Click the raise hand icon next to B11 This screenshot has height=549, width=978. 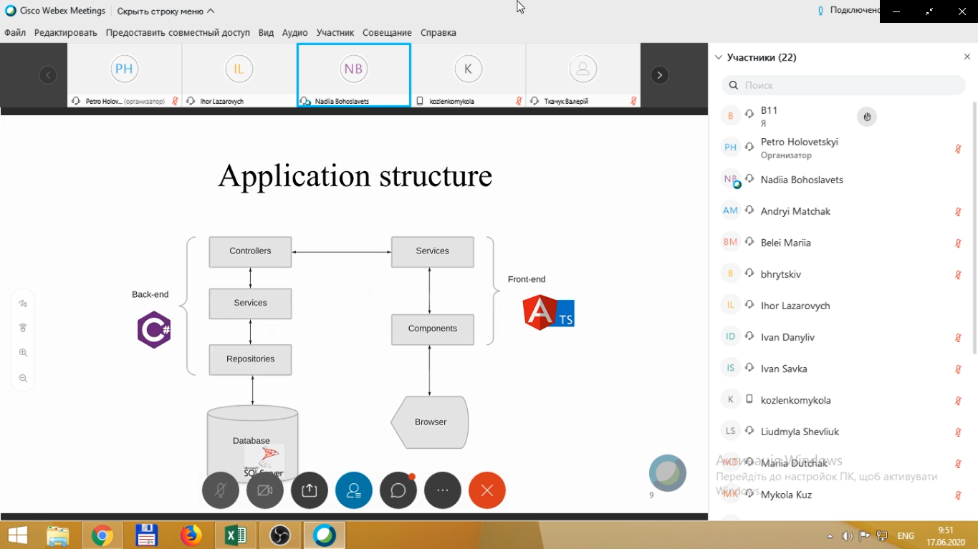tap(867, 117)
